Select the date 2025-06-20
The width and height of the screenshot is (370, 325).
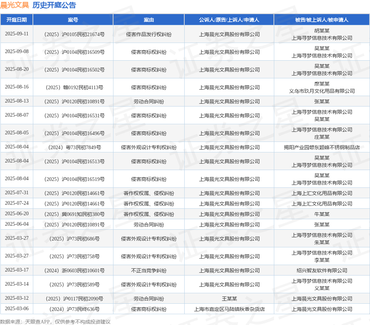pos(17,214)
